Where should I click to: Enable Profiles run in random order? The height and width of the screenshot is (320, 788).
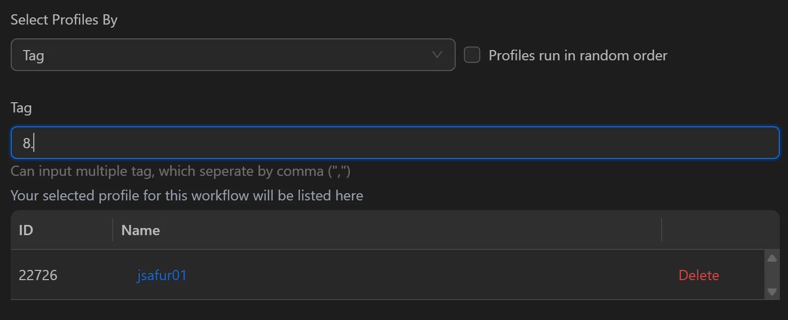click(472, 54)
